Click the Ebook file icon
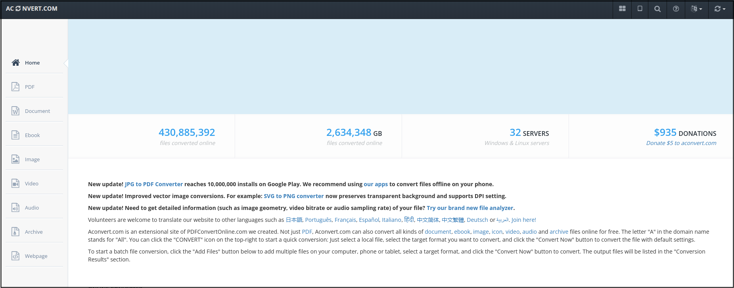734x288 pixels. point(15,135)
